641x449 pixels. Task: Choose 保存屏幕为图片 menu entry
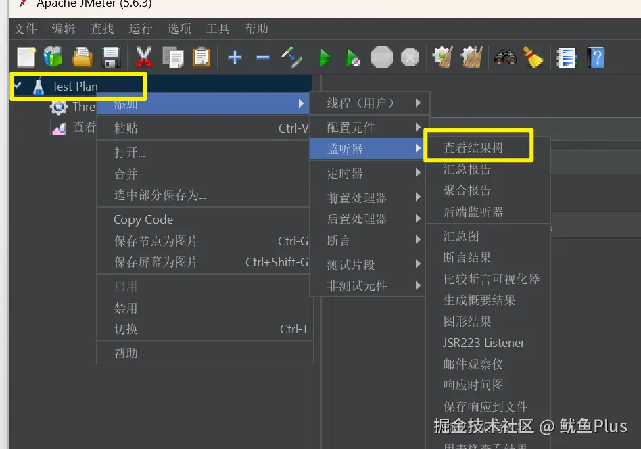[x=204, y=262]
